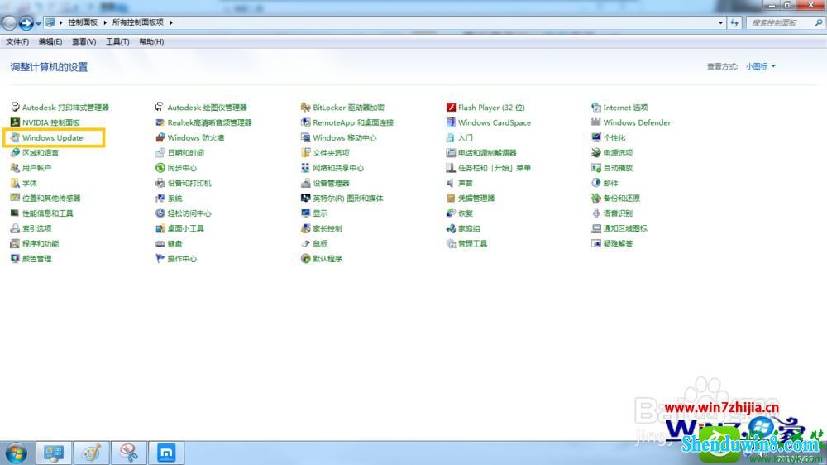Open the 工具(T) menu
The image size is (827, 465).
[x=117, y=41]
